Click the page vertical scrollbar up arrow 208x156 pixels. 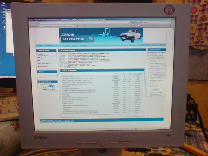point(173,29)
